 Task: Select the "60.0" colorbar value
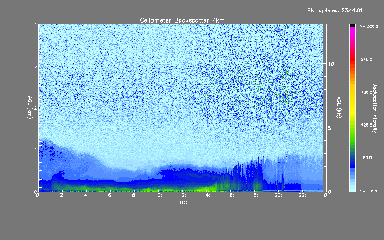tap(367, 158)
